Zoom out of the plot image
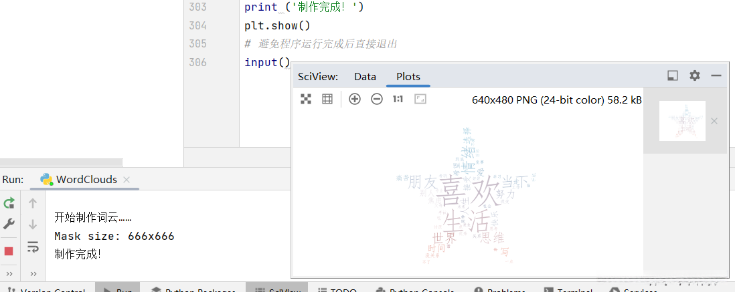Screen dimensions: 735x292 (377, 99)
